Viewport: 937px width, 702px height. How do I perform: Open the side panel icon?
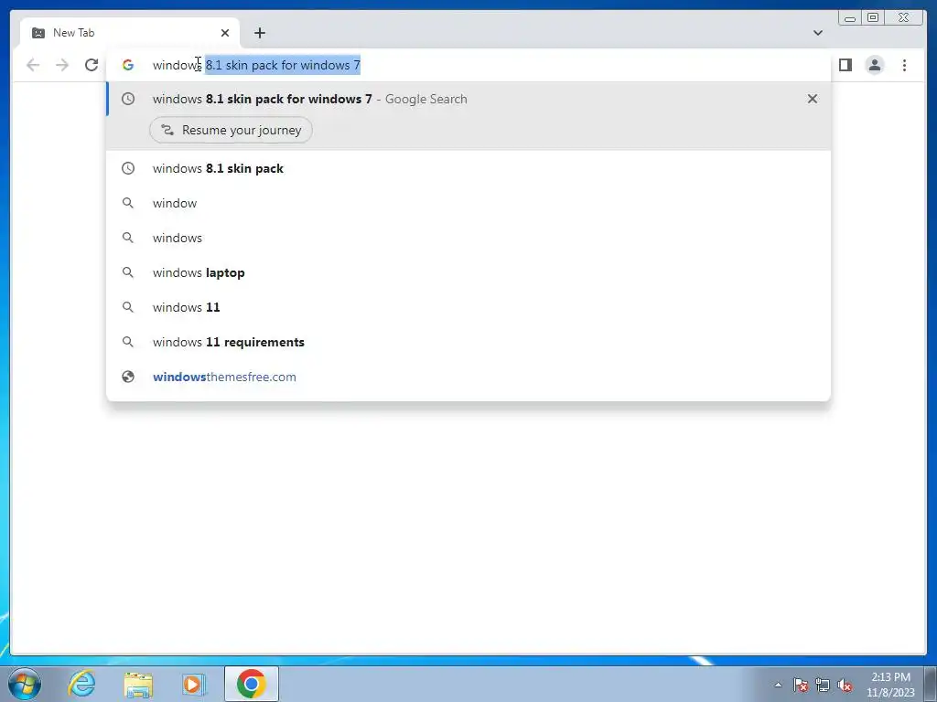845,65
